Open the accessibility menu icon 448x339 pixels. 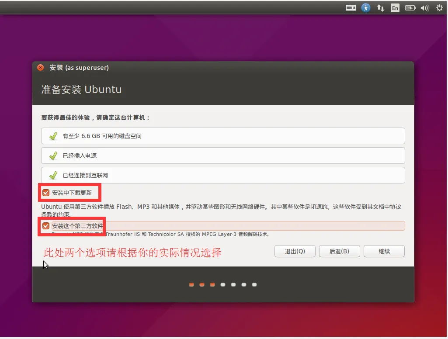point(366,8)
